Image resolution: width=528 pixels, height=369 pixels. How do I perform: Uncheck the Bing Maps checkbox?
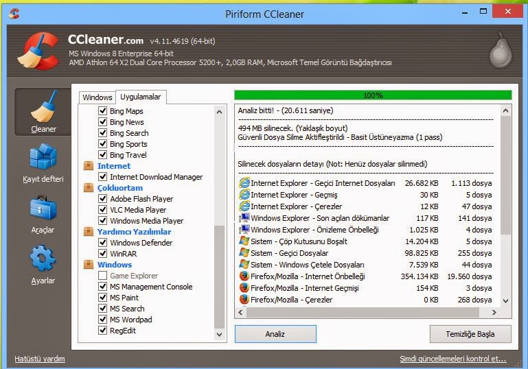tap(103, 110)
